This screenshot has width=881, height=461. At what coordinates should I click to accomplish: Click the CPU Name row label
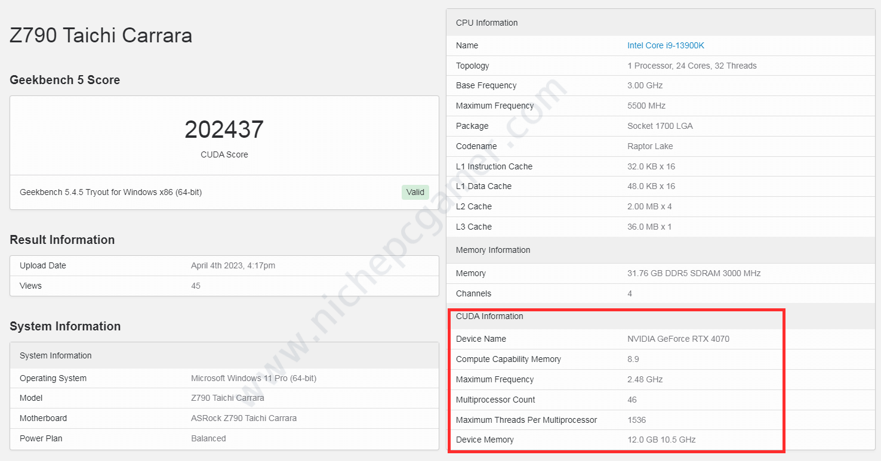tap(467, 45)
